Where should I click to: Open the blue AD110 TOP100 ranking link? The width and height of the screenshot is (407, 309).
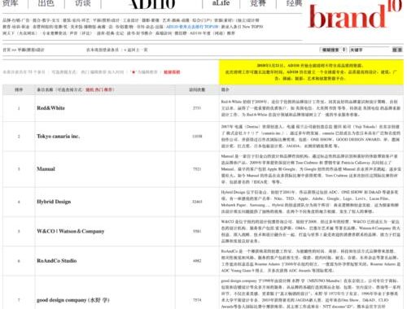point(192,27)
